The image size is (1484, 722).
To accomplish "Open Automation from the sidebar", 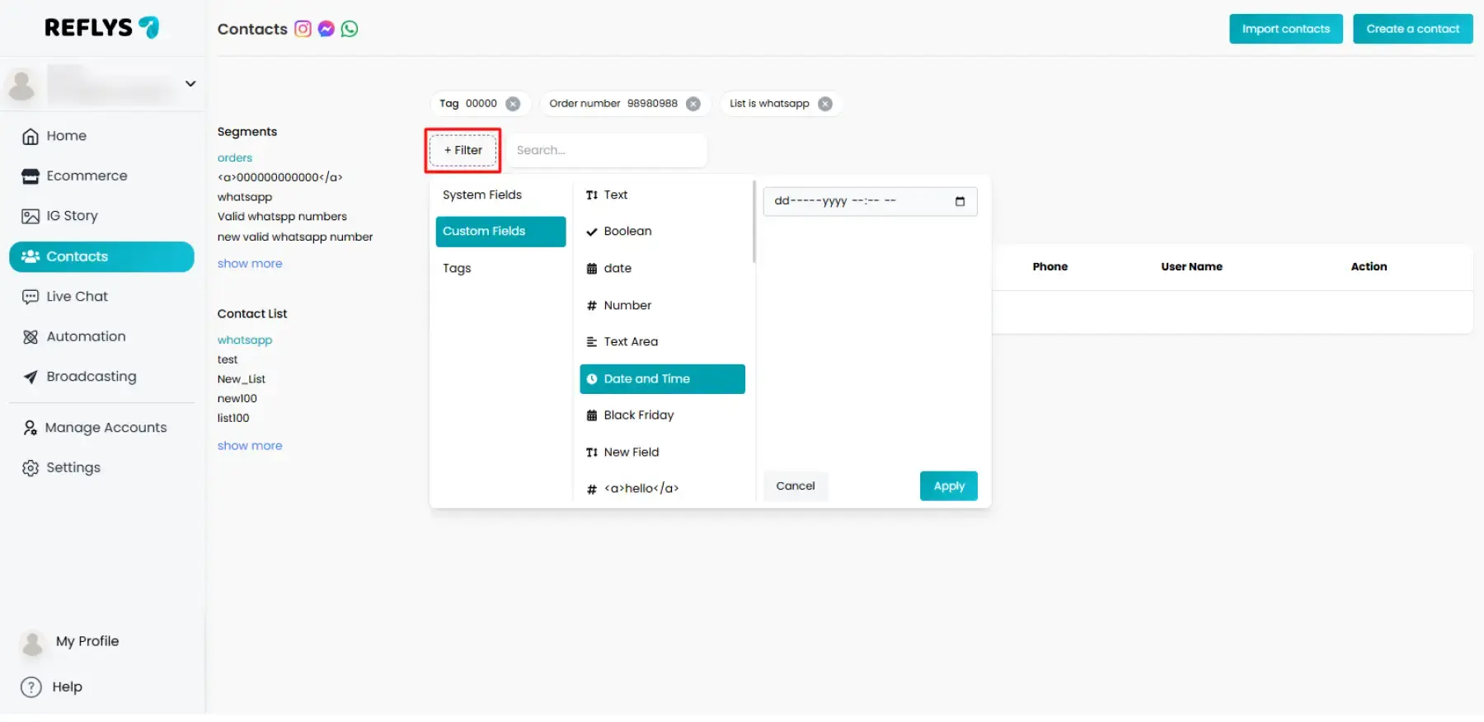I will pyautogui.click(x=86, y=337).
